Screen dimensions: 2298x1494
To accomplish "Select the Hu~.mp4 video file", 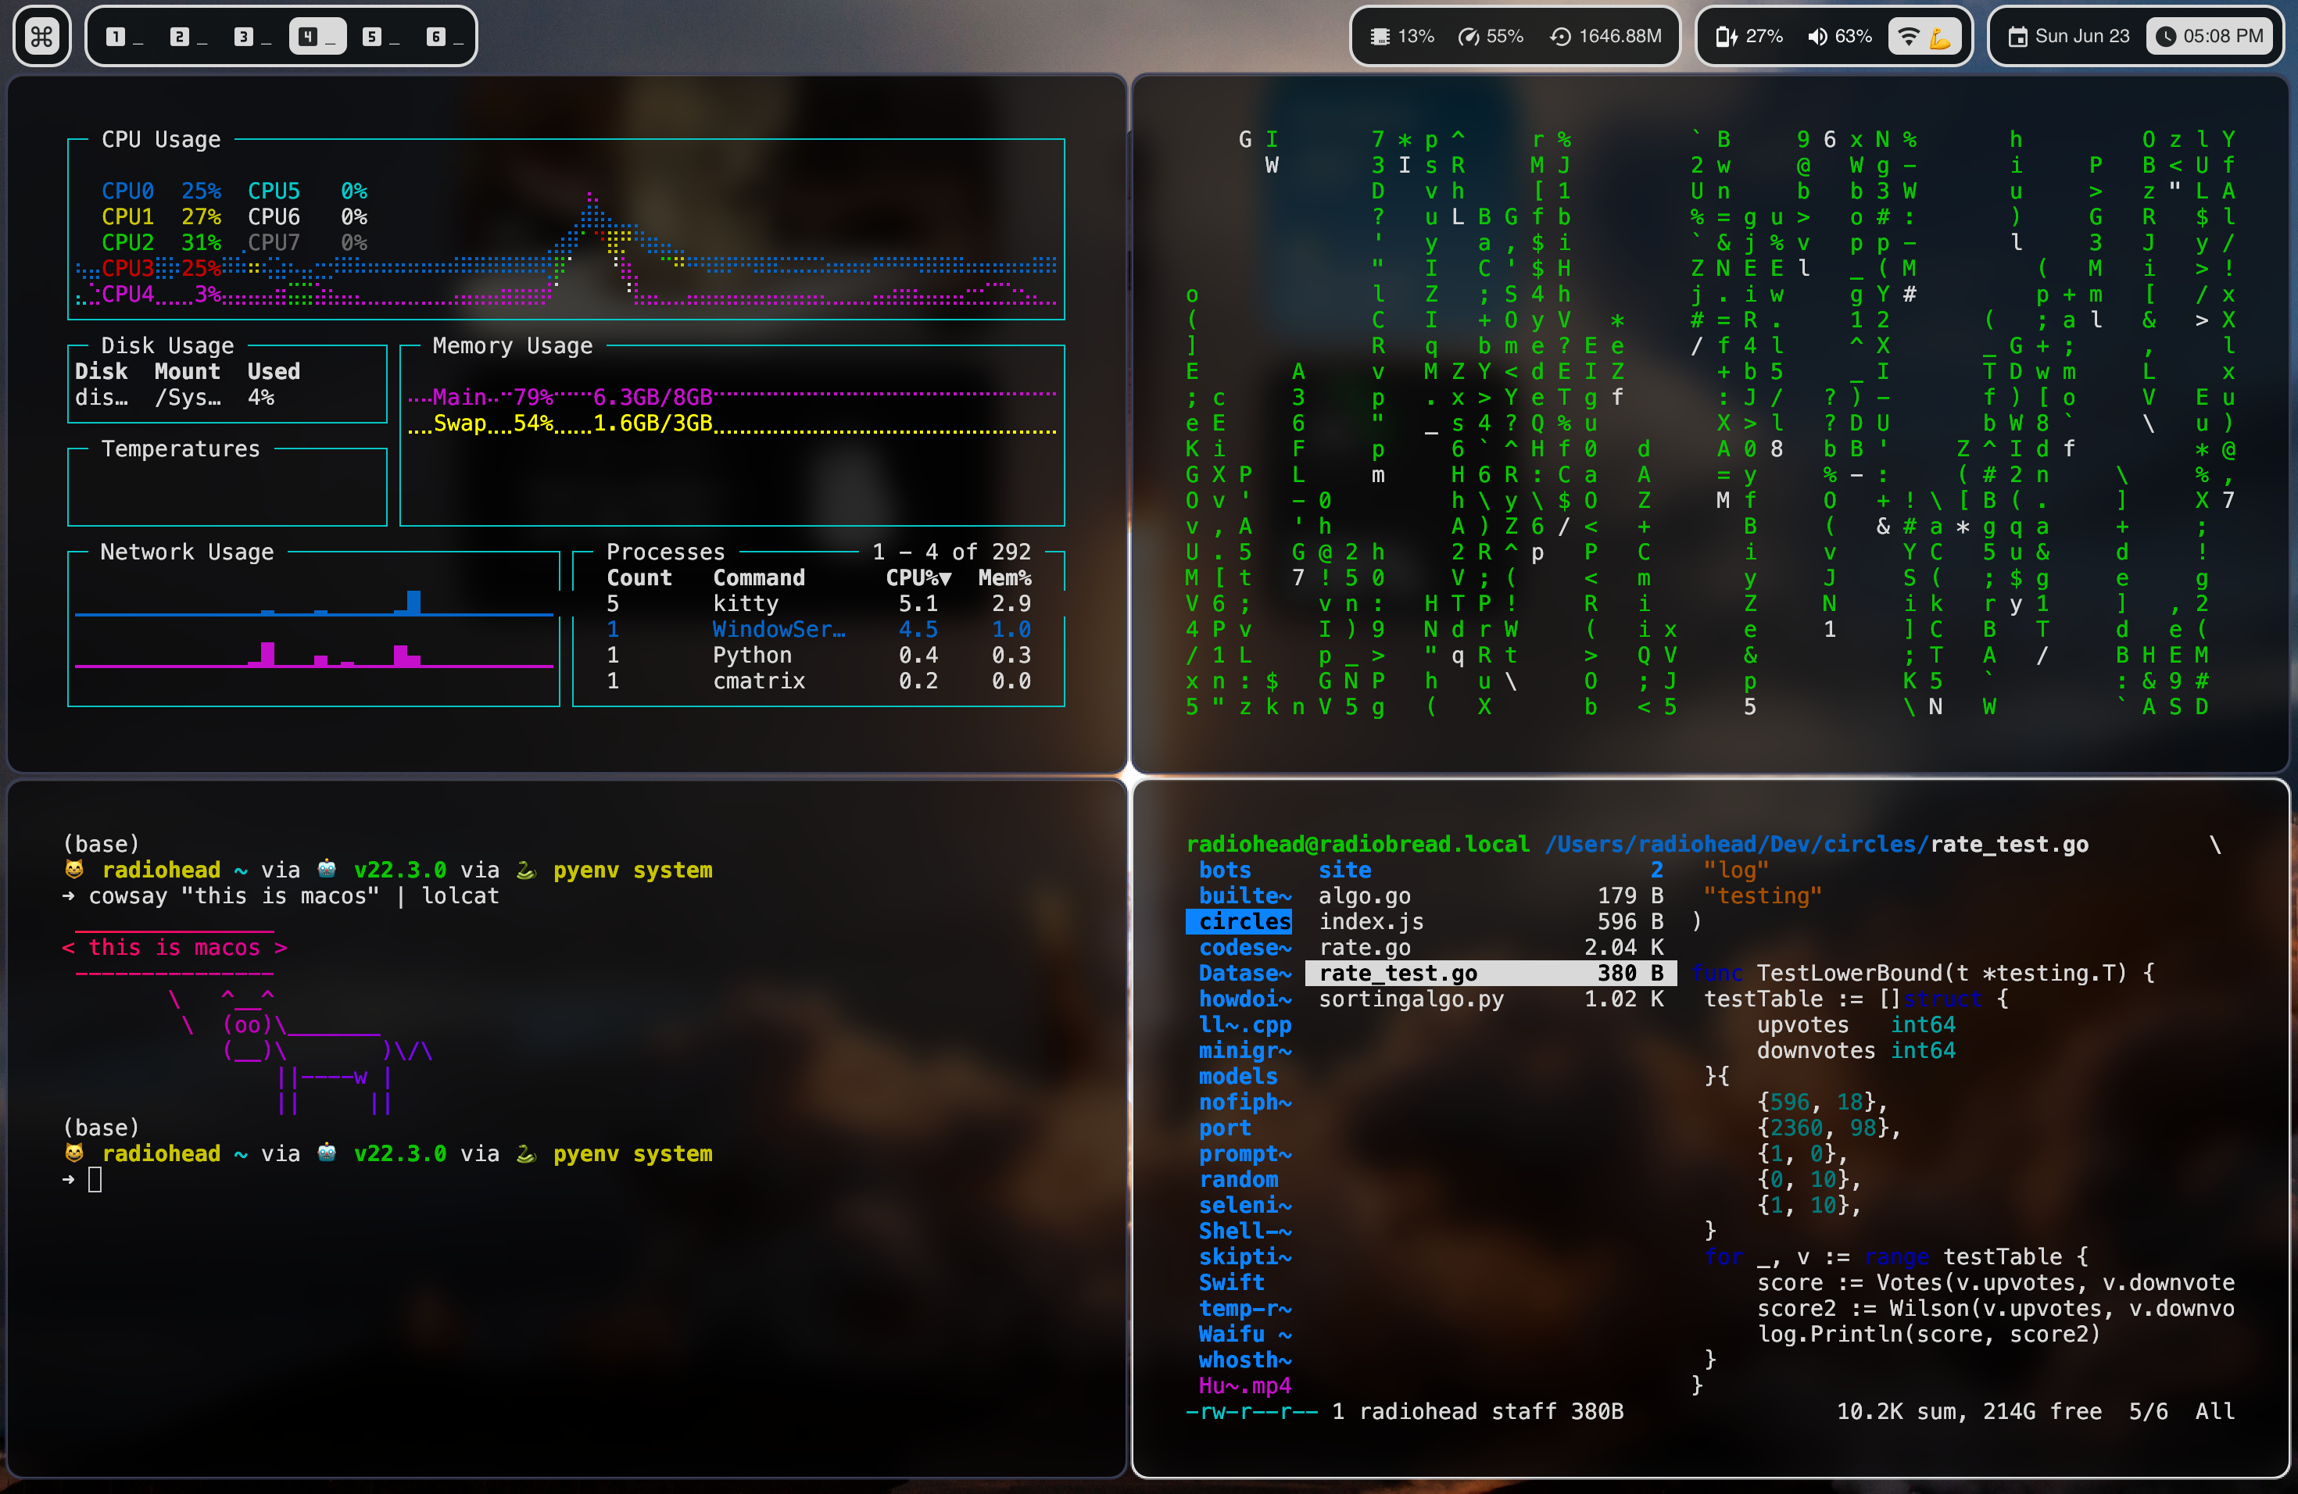I will (1244, 1386).
